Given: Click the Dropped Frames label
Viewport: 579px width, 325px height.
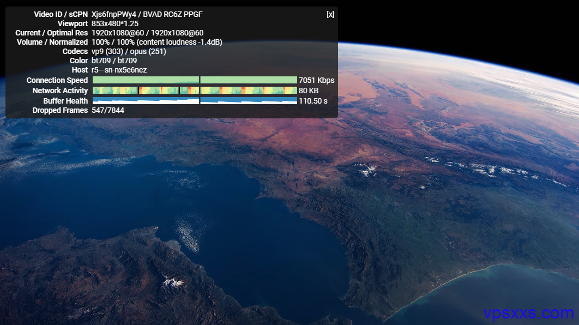Looking at the screenshot, I should coord(60,110).
